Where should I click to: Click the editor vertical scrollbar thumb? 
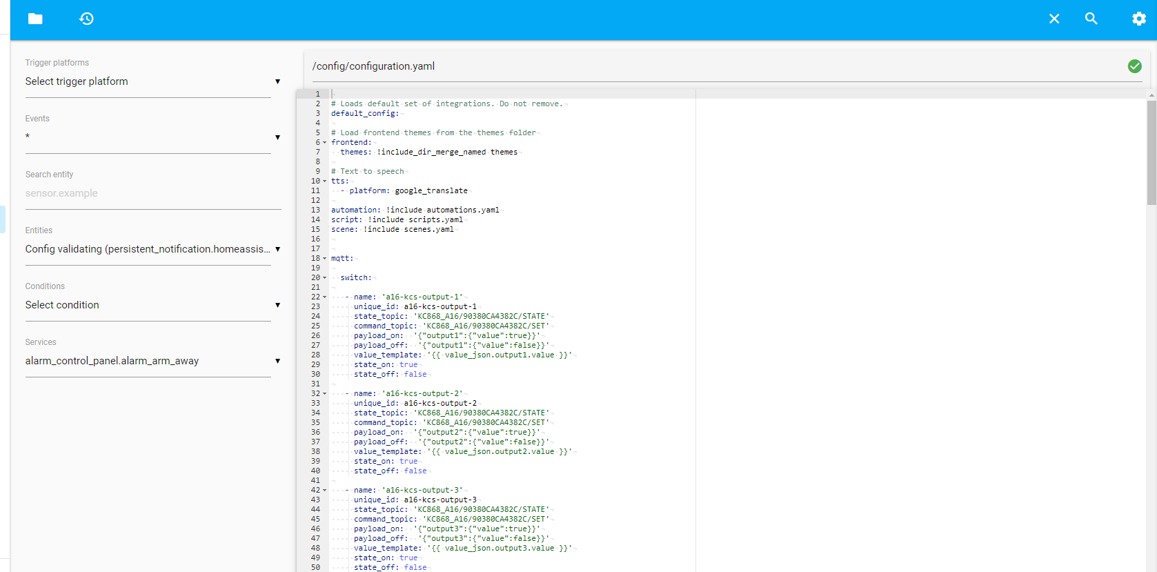[1151, 152]
